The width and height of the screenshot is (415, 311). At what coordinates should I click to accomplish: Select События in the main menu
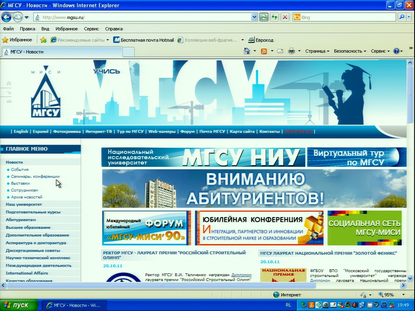point(19,170)
